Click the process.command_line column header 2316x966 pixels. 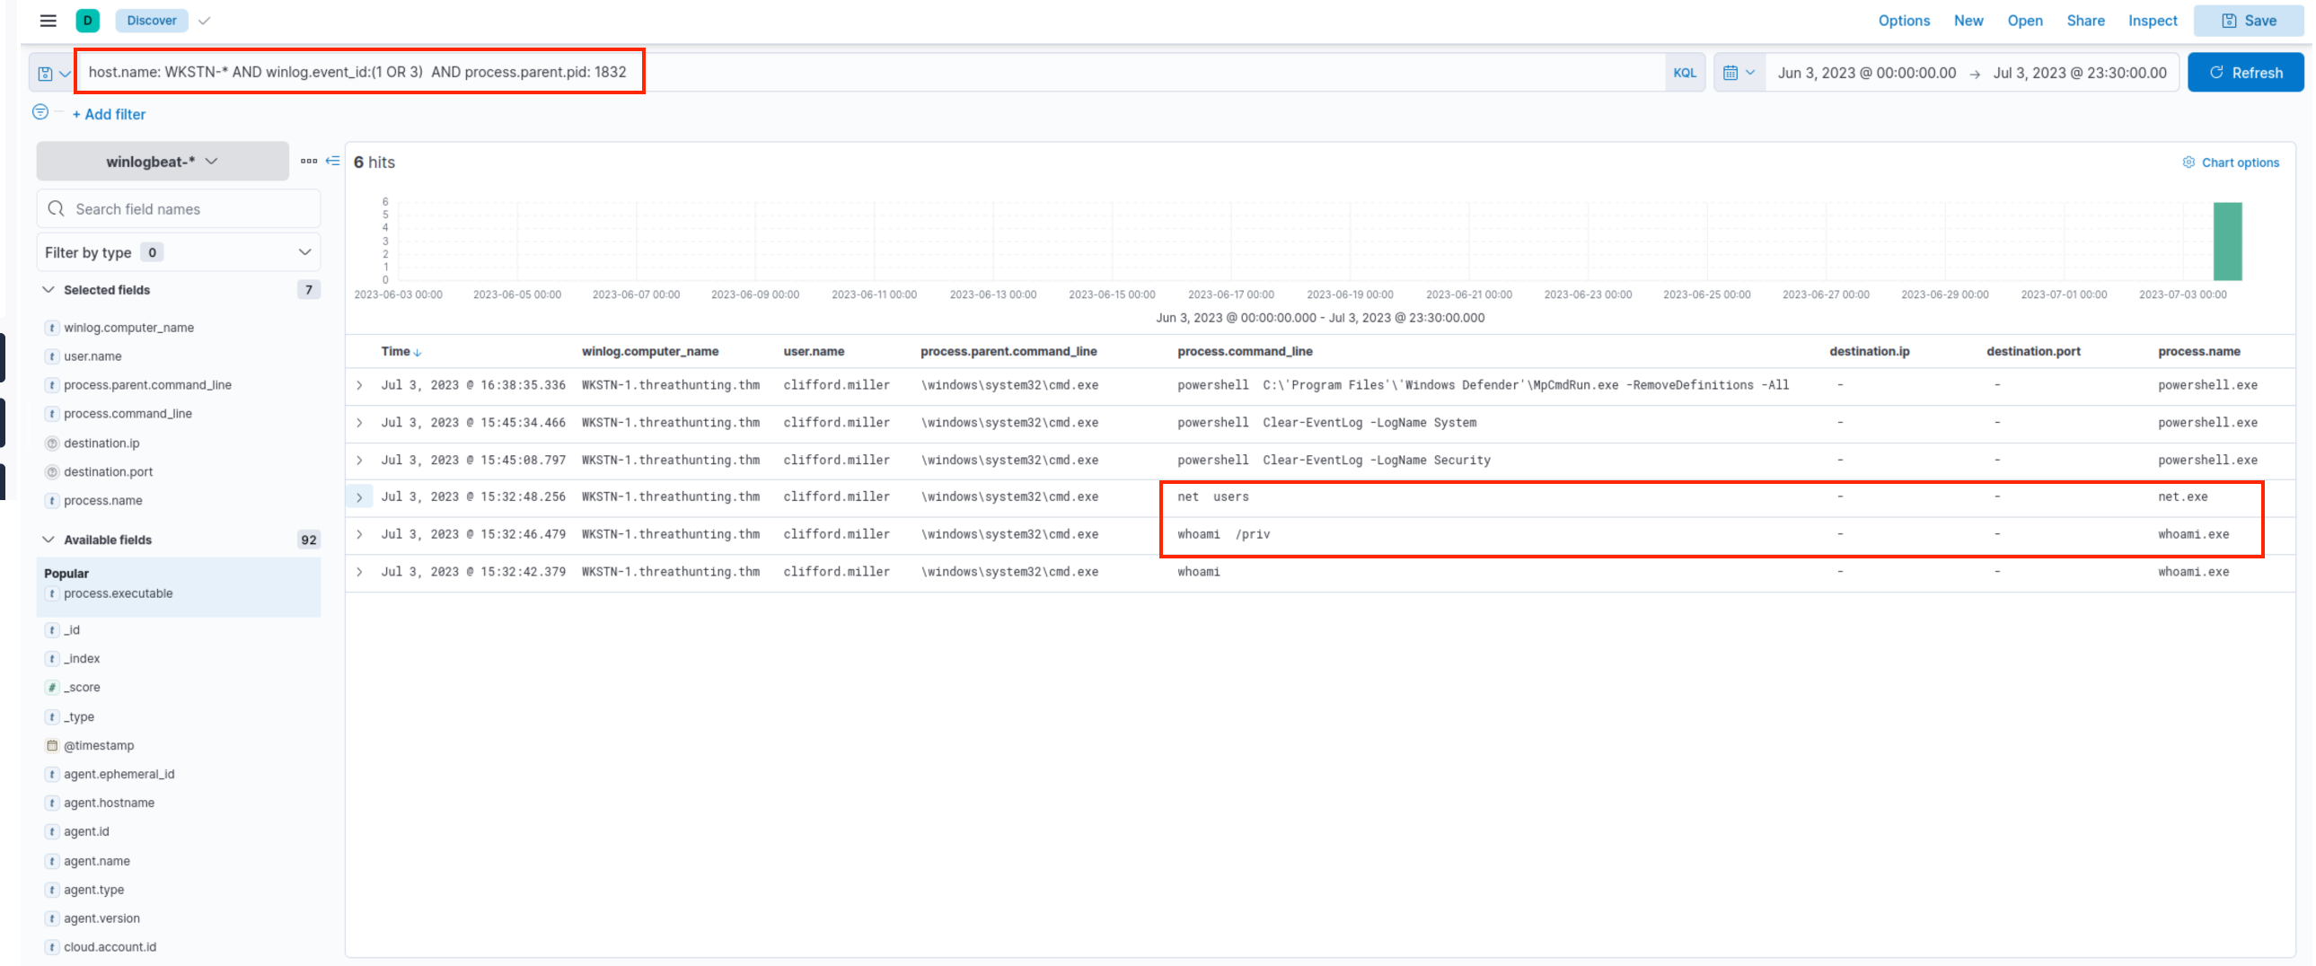(1245, 352)
